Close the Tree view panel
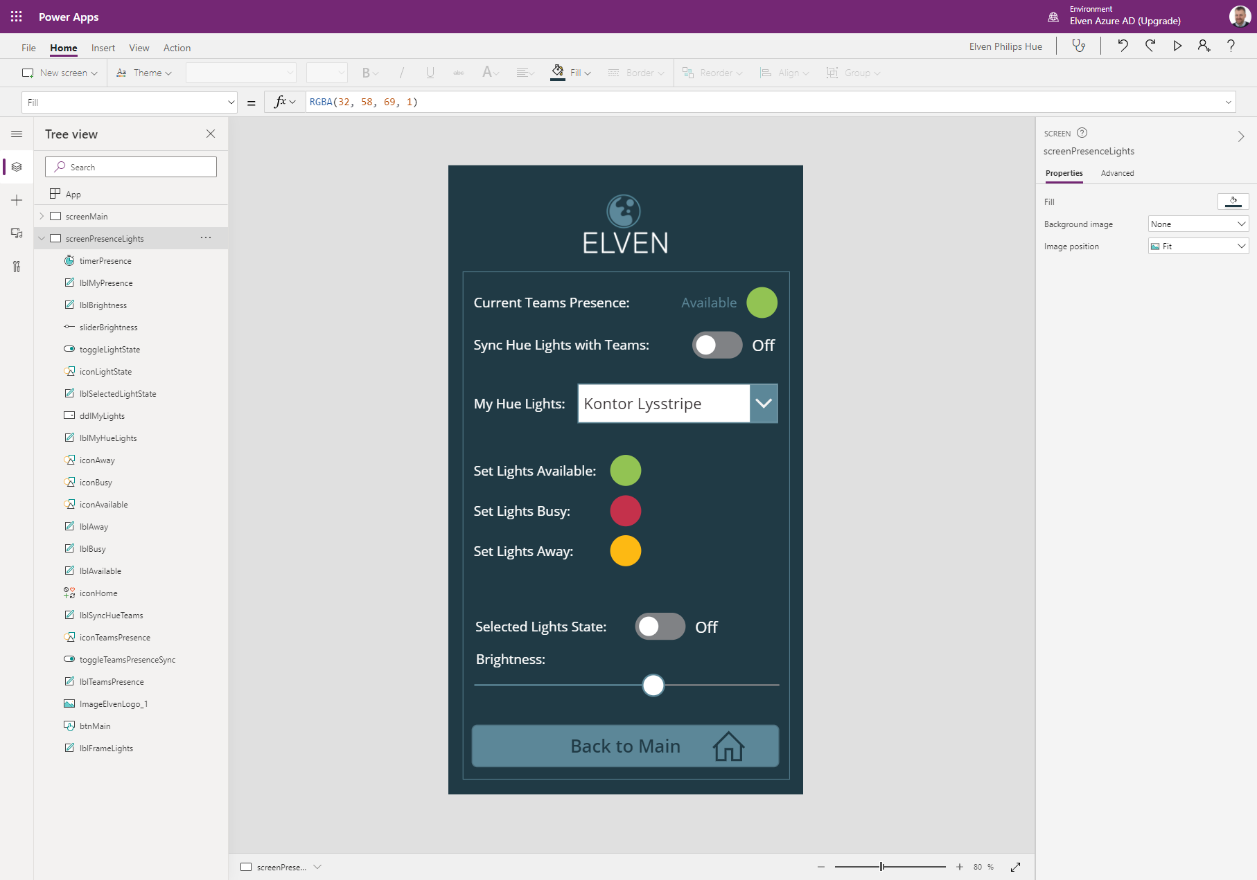This screenshot has width=1257, height=880. [211, 134]
